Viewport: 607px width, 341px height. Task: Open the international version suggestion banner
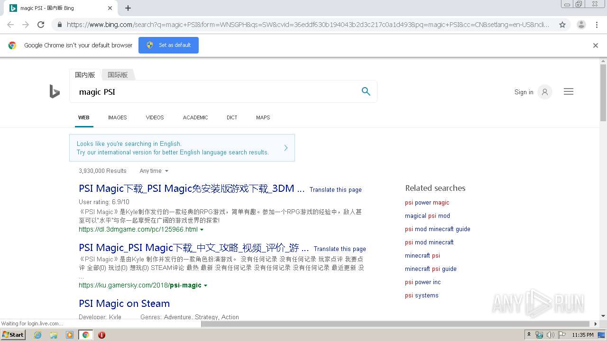click(x=182, y=148)
